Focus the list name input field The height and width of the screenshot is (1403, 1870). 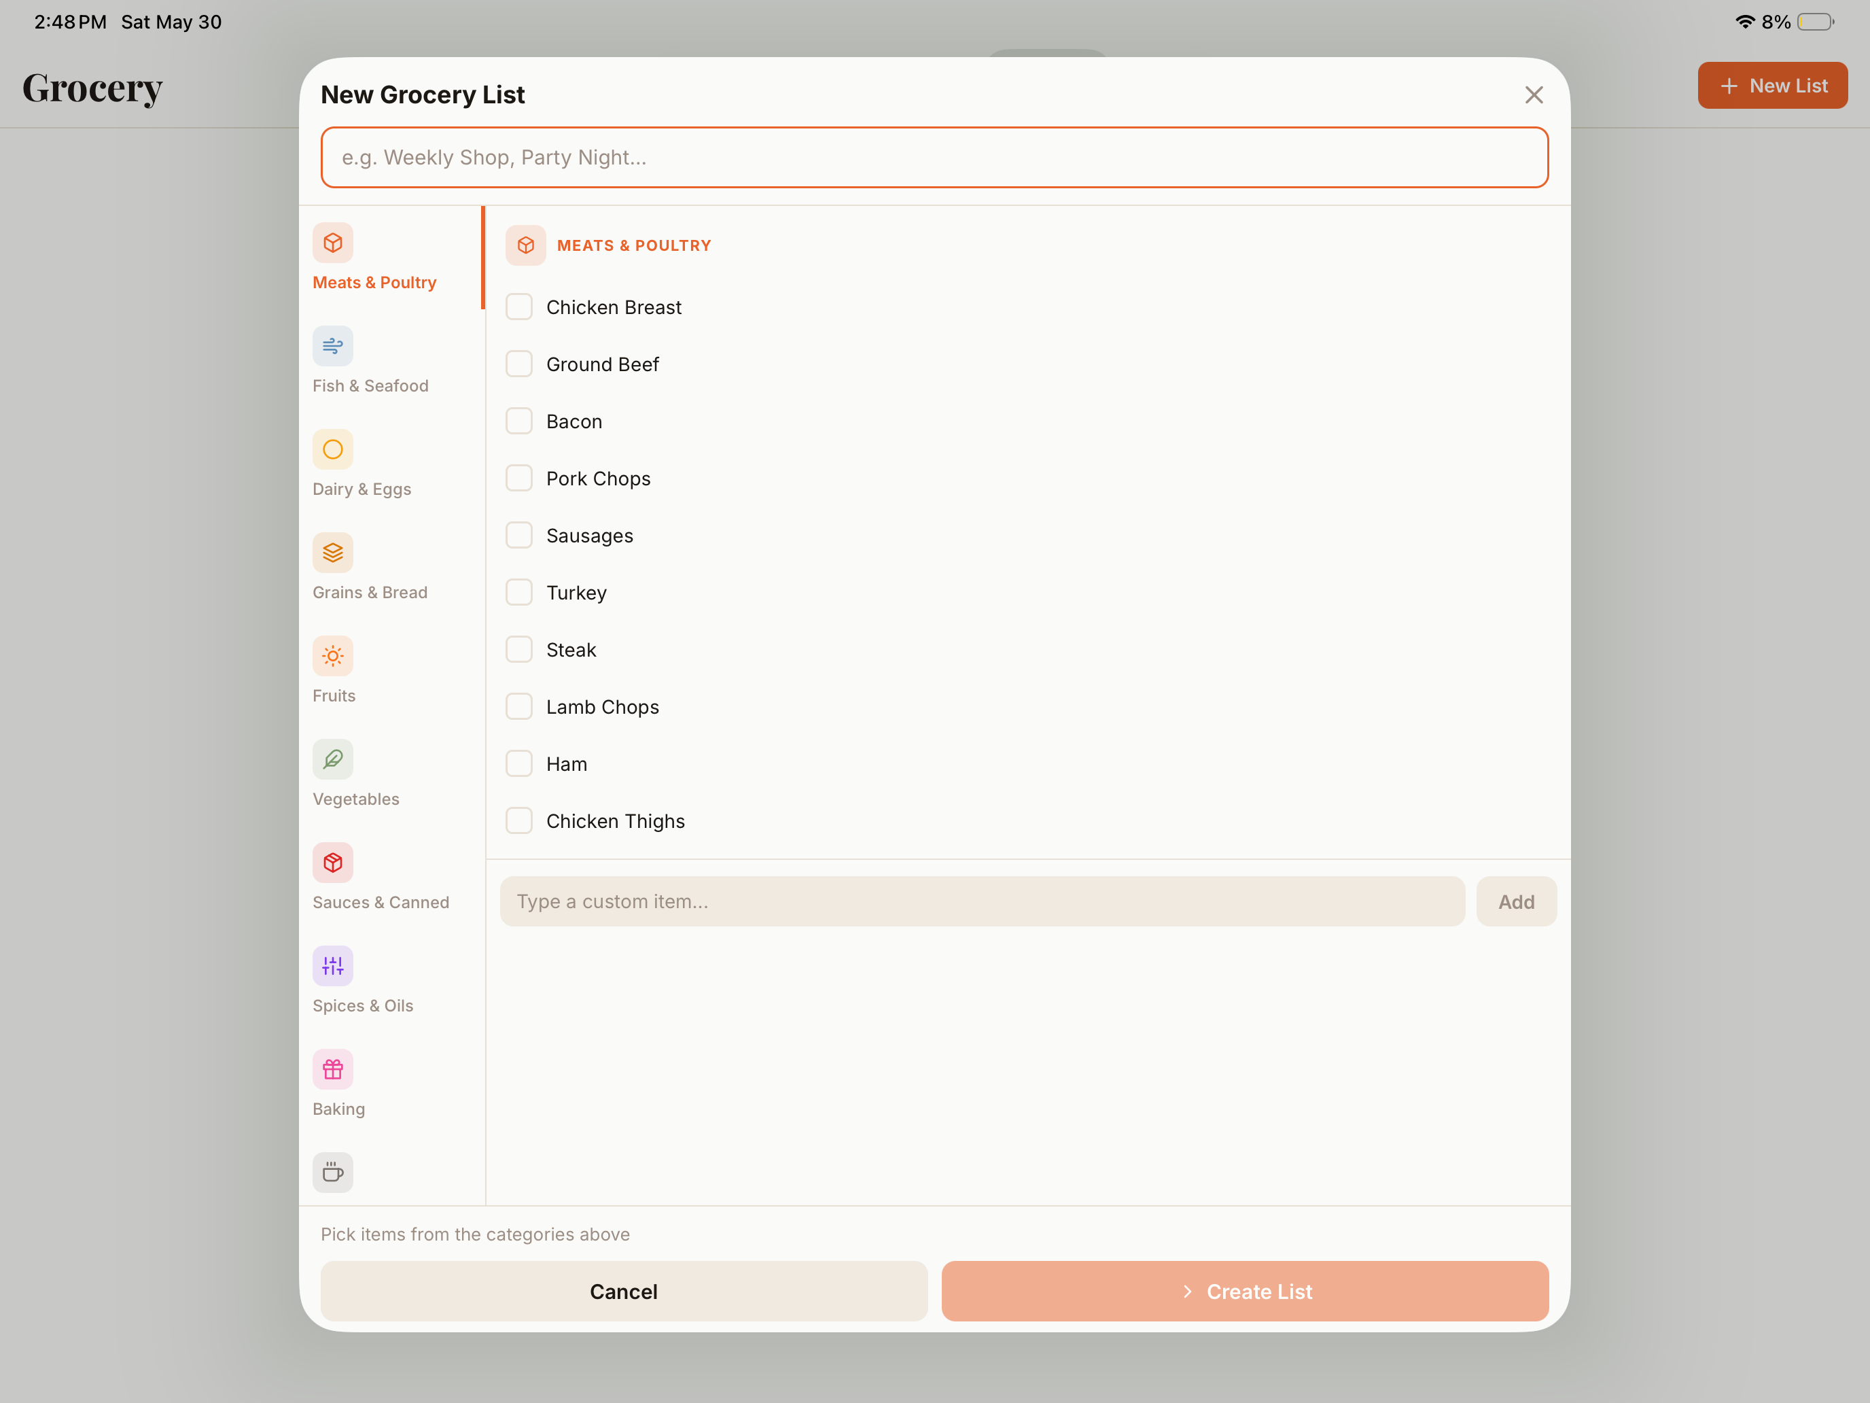[x=934, y=157]
